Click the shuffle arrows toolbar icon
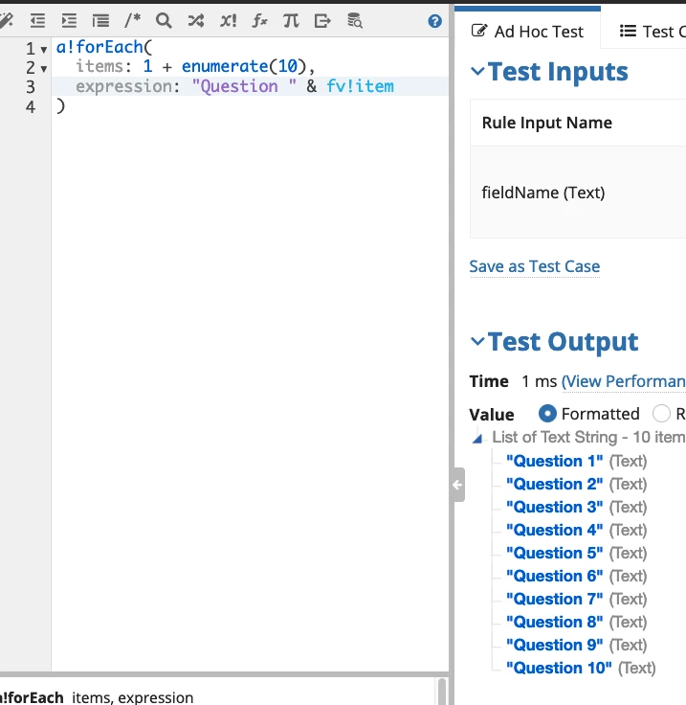The image size is (686, 705). (196, 21)
